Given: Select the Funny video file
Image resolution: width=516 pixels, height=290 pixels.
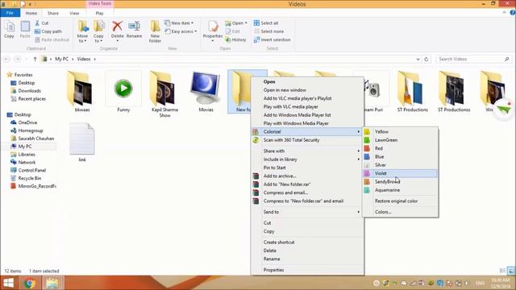Looking at the screenshot, I should point(123,93).
